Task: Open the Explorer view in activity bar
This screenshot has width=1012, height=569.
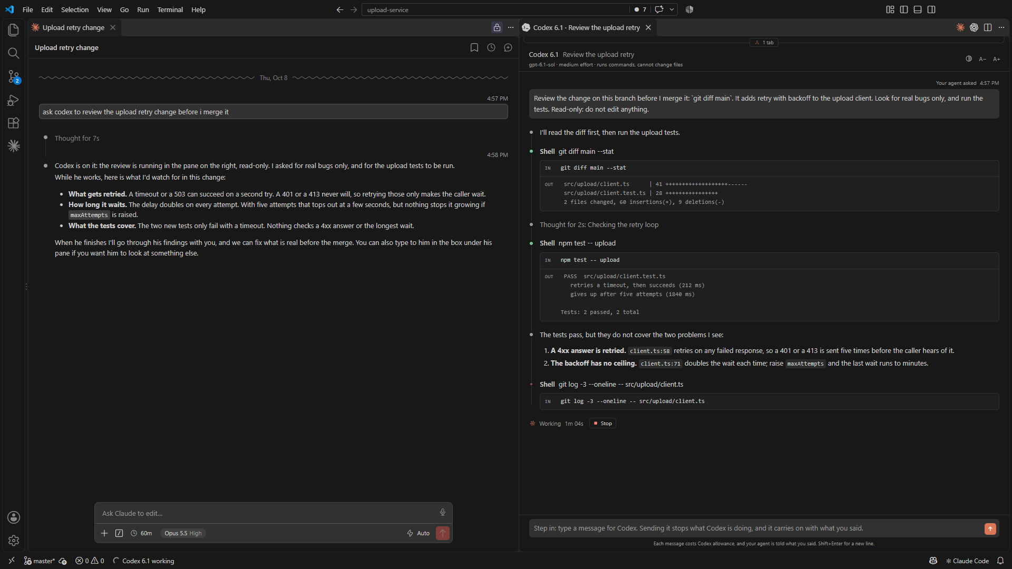Action: (14, 30)
